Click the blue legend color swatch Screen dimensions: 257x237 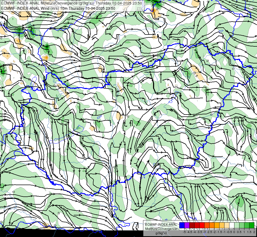[x=182, y=225]
